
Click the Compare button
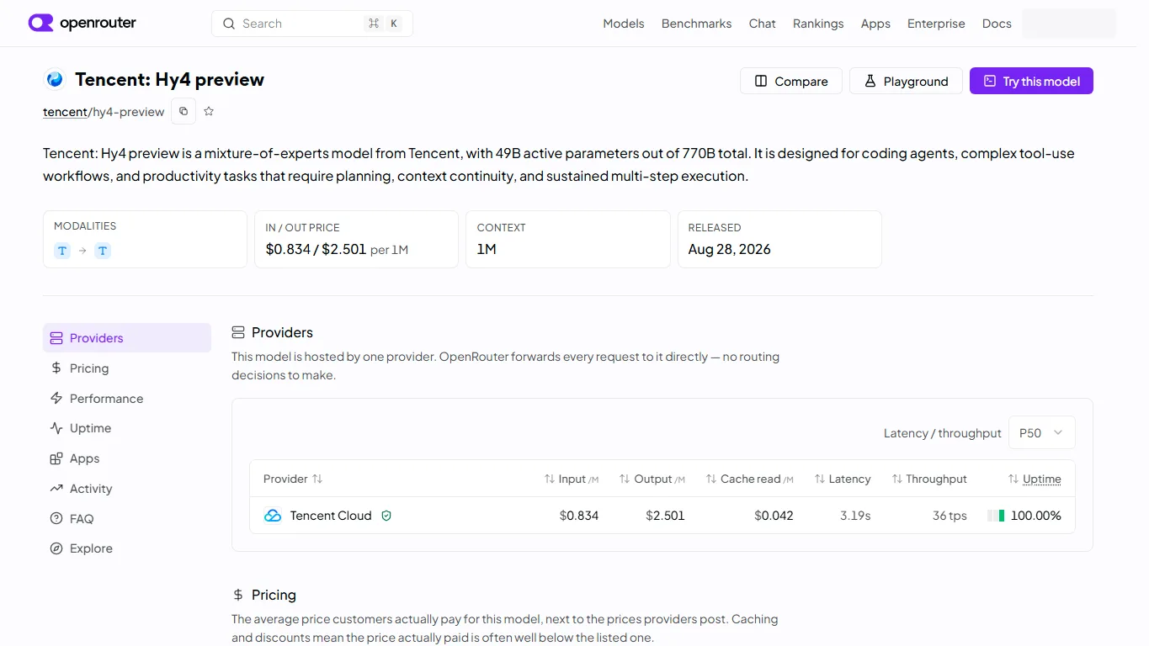(791, 81)
